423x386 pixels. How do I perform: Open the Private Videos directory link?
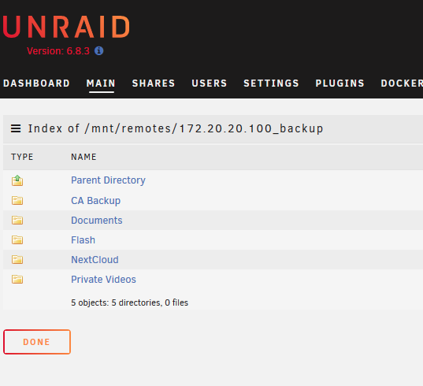(x=104, y=280)
